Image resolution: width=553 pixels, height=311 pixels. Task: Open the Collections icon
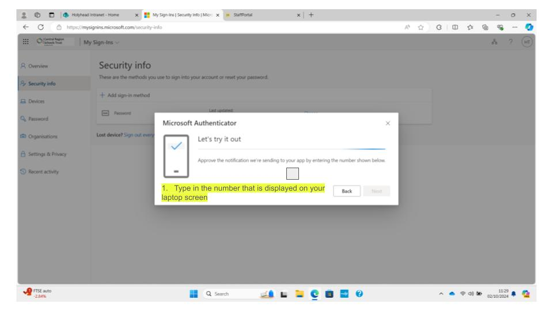coord(485,27)
